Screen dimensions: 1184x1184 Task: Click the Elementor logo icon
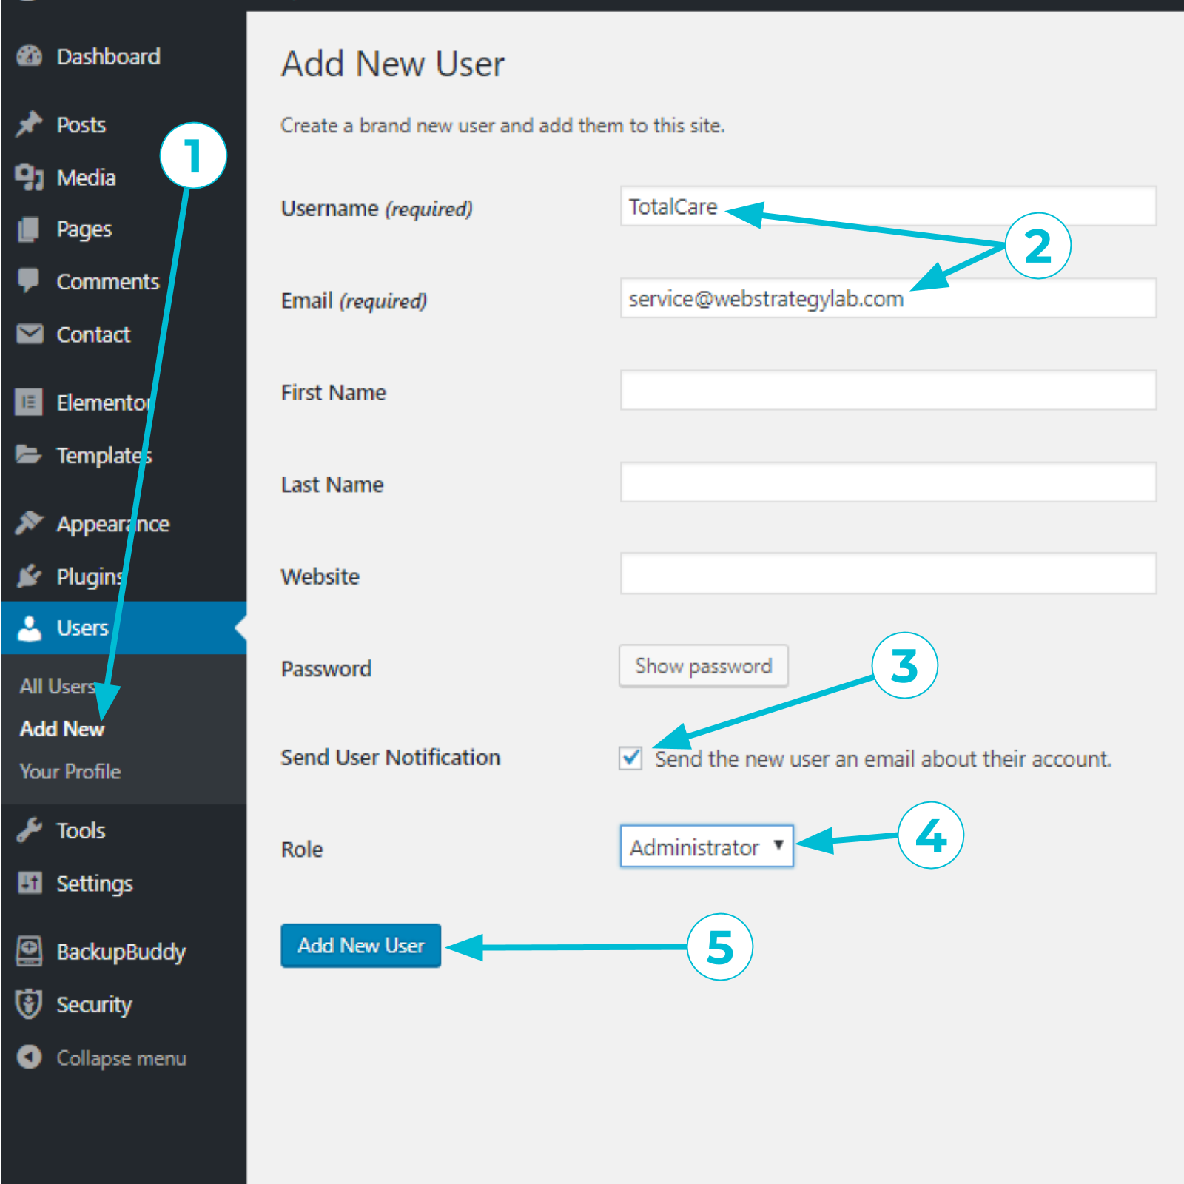30,402
